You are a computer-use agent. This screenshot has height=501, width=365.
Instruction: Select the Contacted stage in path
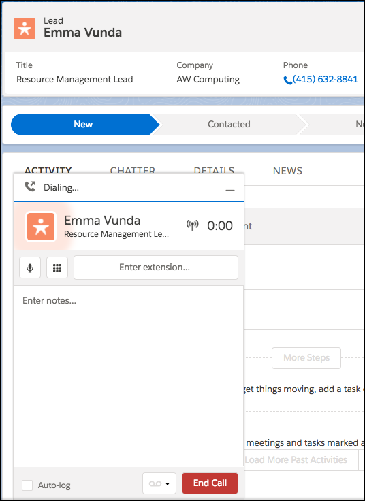[229, 125]
